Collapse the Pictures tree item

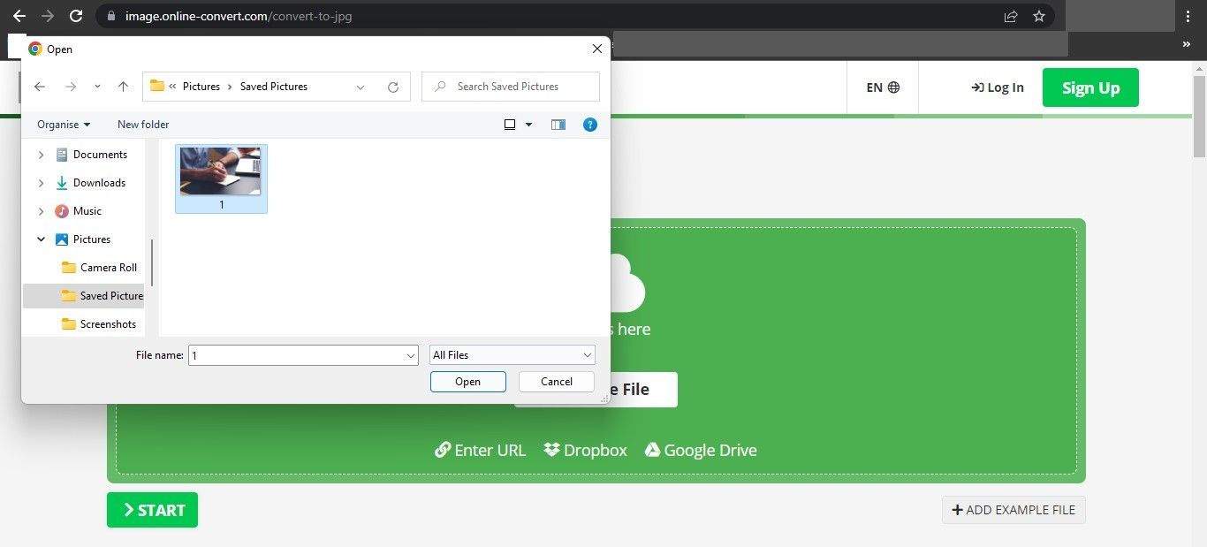[41, 239]
